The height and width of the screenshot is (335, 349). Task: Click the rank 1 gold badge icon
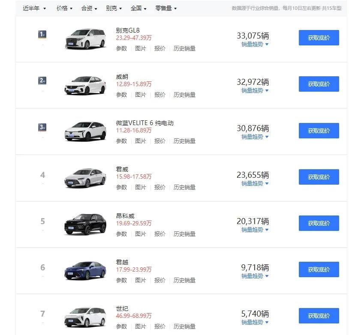[x=42, y=34]
